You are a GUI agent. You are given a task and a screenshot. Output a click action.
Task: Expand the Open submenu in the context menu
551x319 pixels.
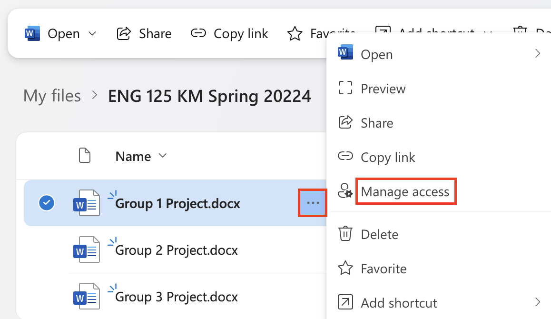[x=538, y=54]
